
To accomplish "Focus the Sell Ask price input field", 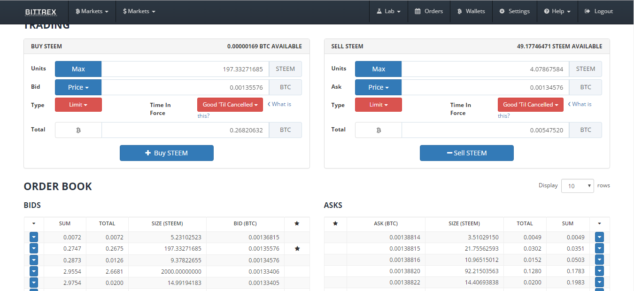I will [485, 87].
